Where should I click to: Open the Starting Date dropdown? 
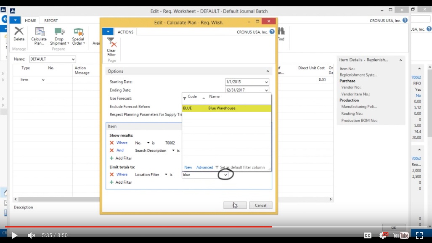pyautogui.click(x=266, y=82)
